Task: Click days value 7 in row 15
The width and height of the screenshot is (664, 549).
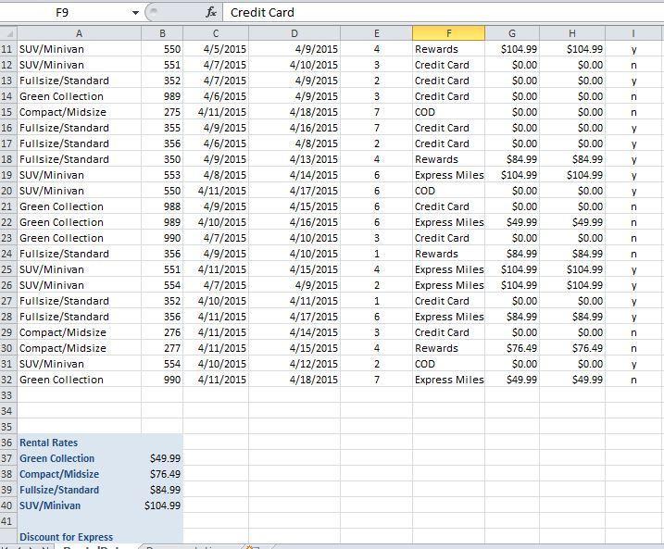Action: pos(377,112)
